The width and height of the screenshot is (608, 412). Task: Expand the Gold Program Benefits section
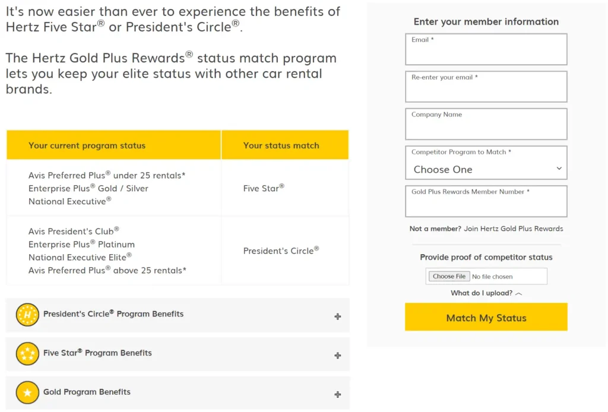(x=178, y=393)
